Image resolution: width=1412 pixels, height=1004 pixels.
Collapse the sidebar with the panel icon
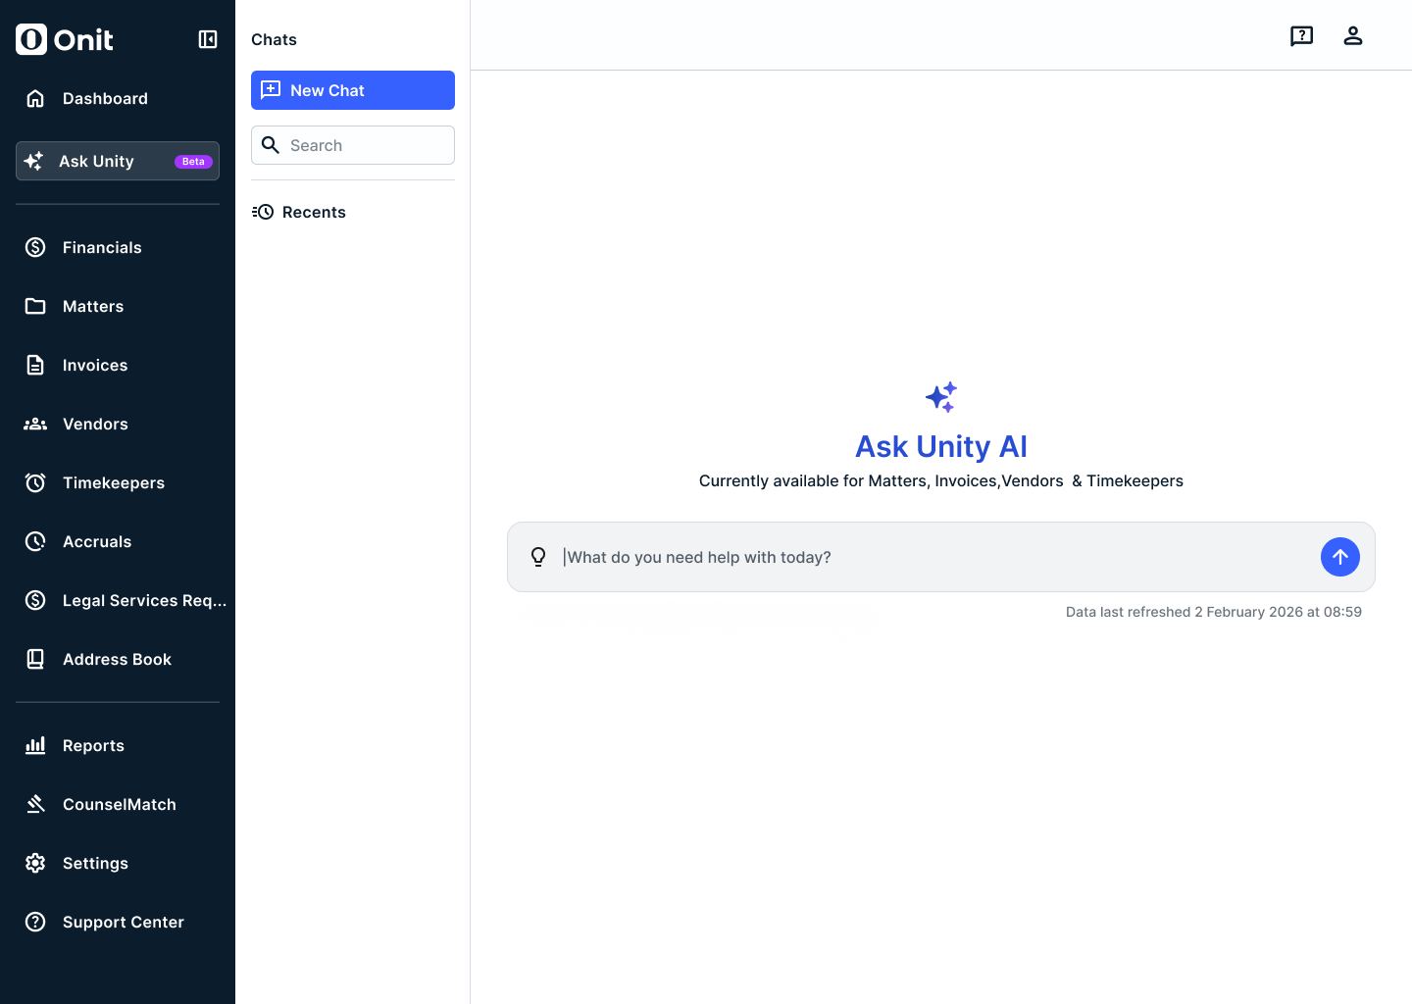(208, 39)
